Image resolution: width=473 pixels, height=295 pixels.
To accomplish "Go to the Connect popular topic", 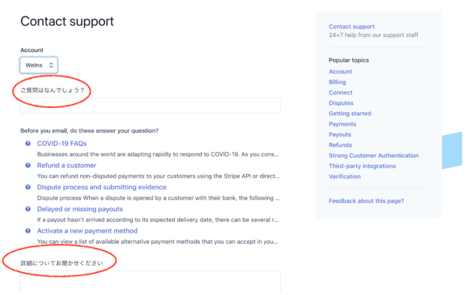I will [x=341, y=92].
